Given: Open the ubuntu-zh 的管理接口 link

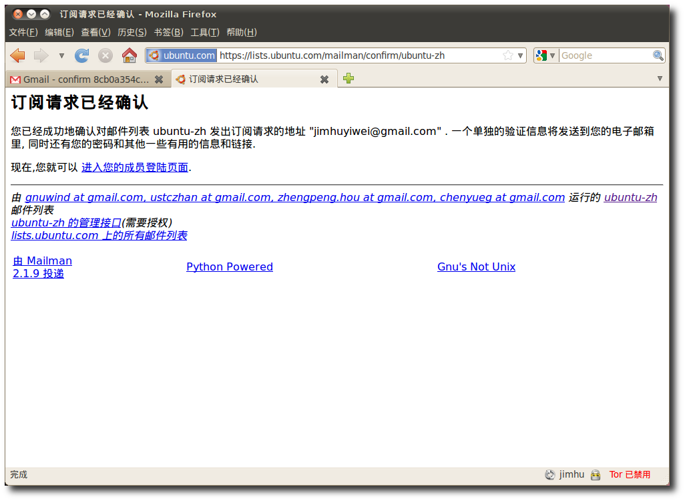Looking at the screenshot, I should pos(66,223).
